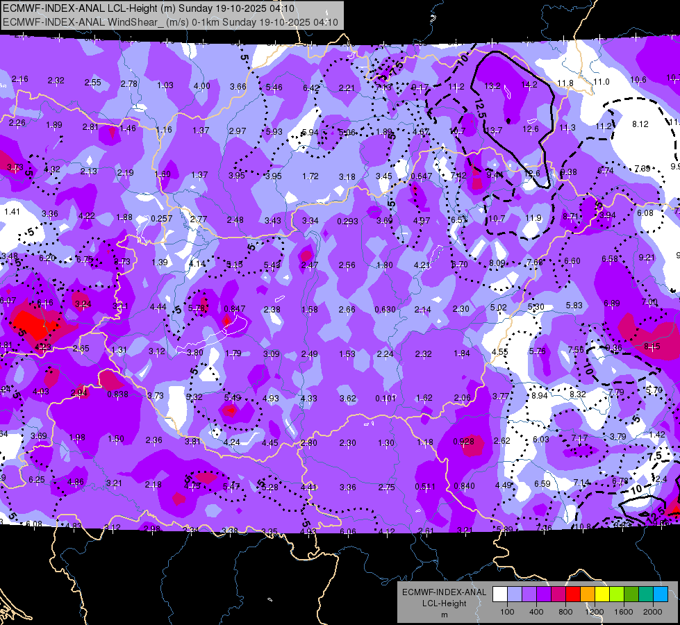Click legend label ECMWF-INDEX-ANAL
This screenshot has width=680, height=625.
coord(444,592)
